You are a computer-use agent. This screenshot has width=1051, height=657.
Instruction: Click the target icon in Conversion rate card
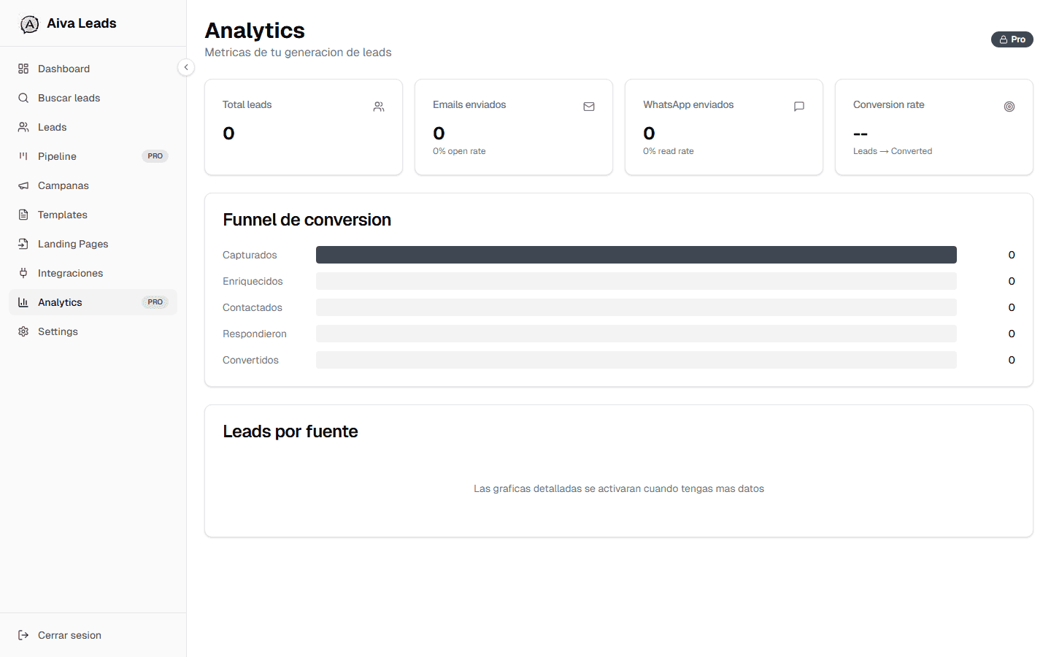(1009, 107)
